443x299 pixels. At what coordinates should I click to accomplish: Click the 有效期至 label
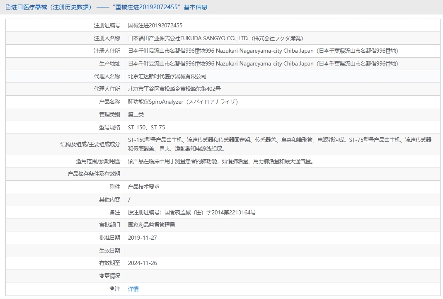pos(110,263)
